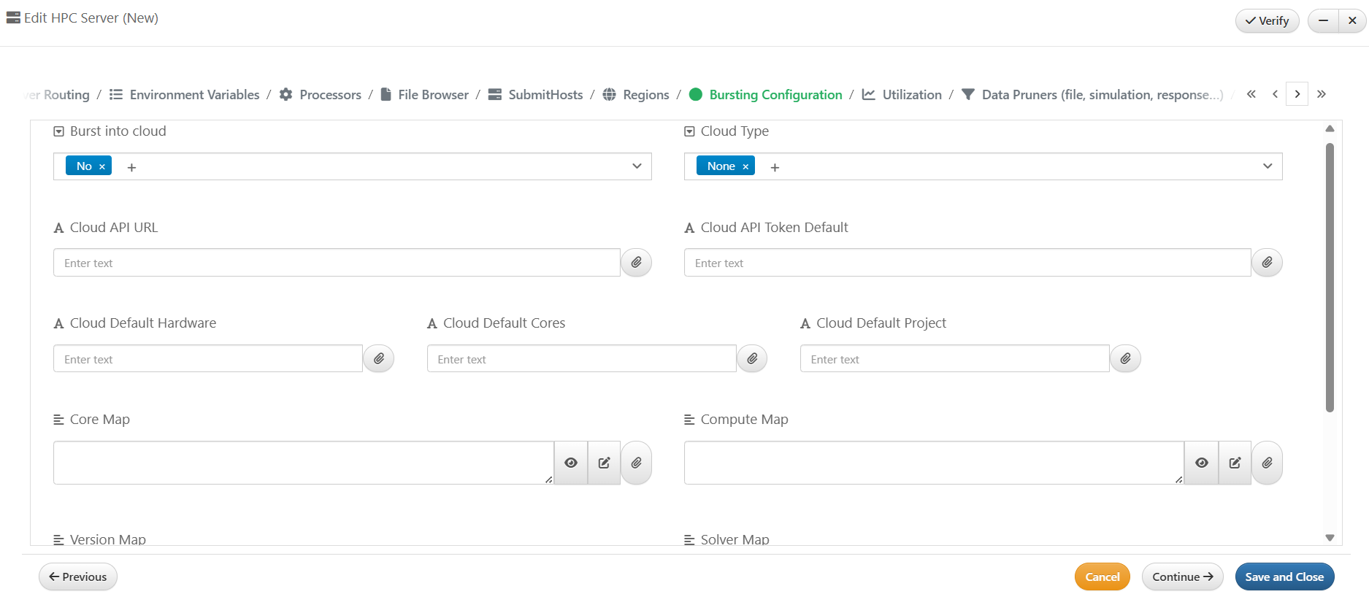Click the orange Cancel button
The image size is (1369, 613).
(x=1102, y=577)
